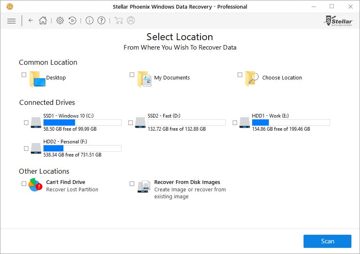Click the Recover From Disk Images label

click(187, 182)
